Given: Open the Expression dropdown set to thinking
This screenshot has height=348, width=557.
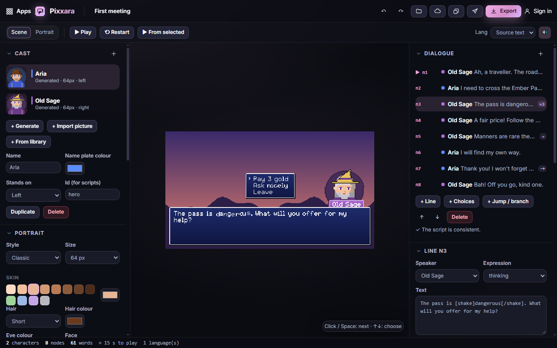Looking at the screenshot, I should tap(515, 276).
